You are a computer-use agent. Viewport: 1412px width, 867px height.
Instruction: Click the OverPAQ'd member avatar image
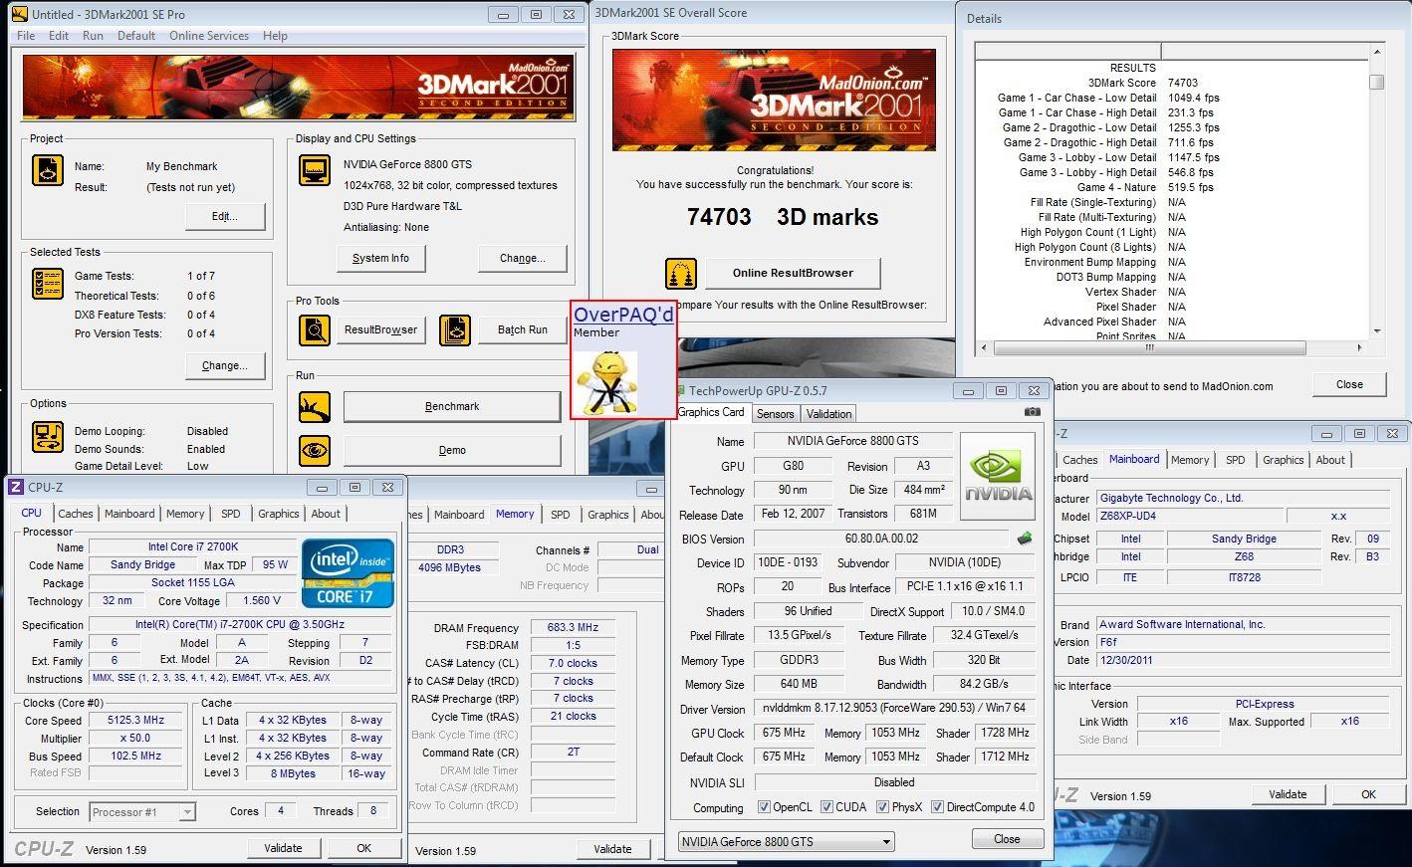(x=605, y=382)
